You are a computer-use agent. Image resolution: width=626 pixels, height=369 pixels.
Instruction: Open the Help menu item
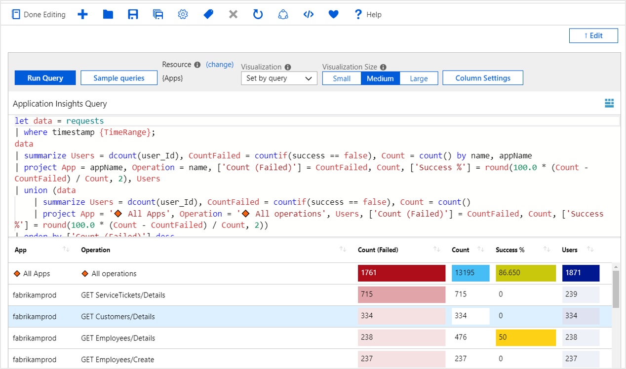[368, 14]
